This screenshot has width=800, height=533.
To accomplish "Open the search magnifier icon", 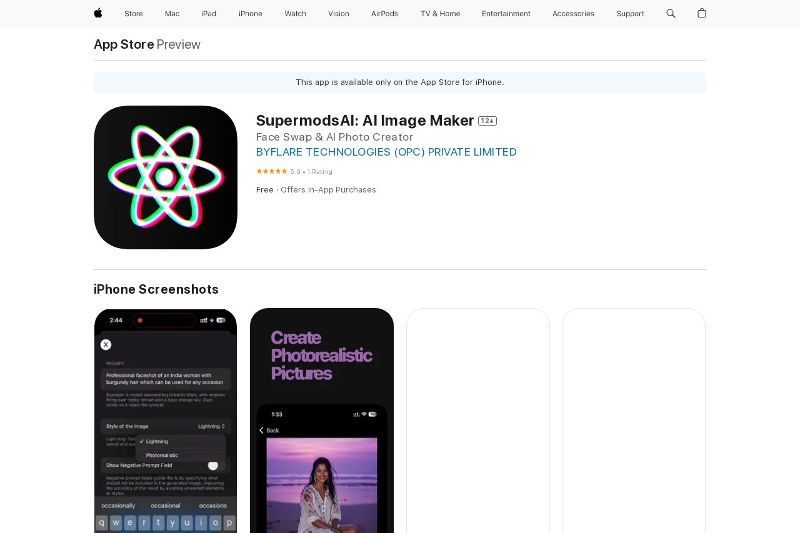I will 671,13.
